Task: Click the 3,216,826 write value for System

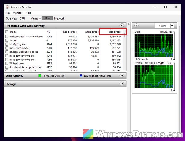Action: point(93,40)
